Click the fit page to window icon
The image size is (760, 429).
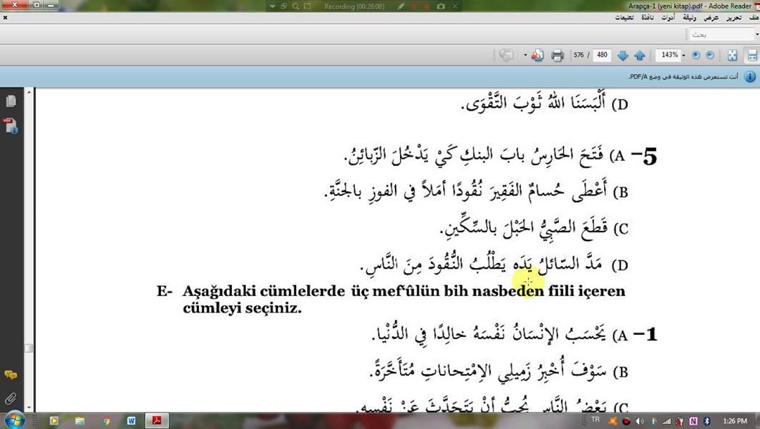pos(732,55)
